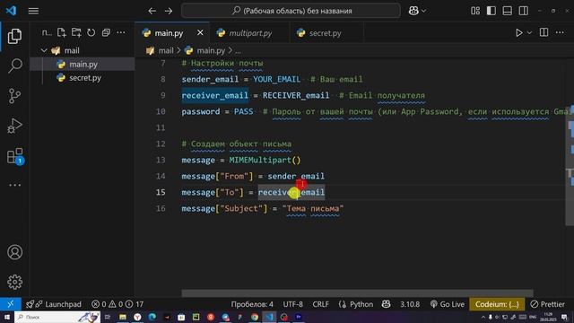
Task: Click the workspace search command center
Action: pos(291,11)
